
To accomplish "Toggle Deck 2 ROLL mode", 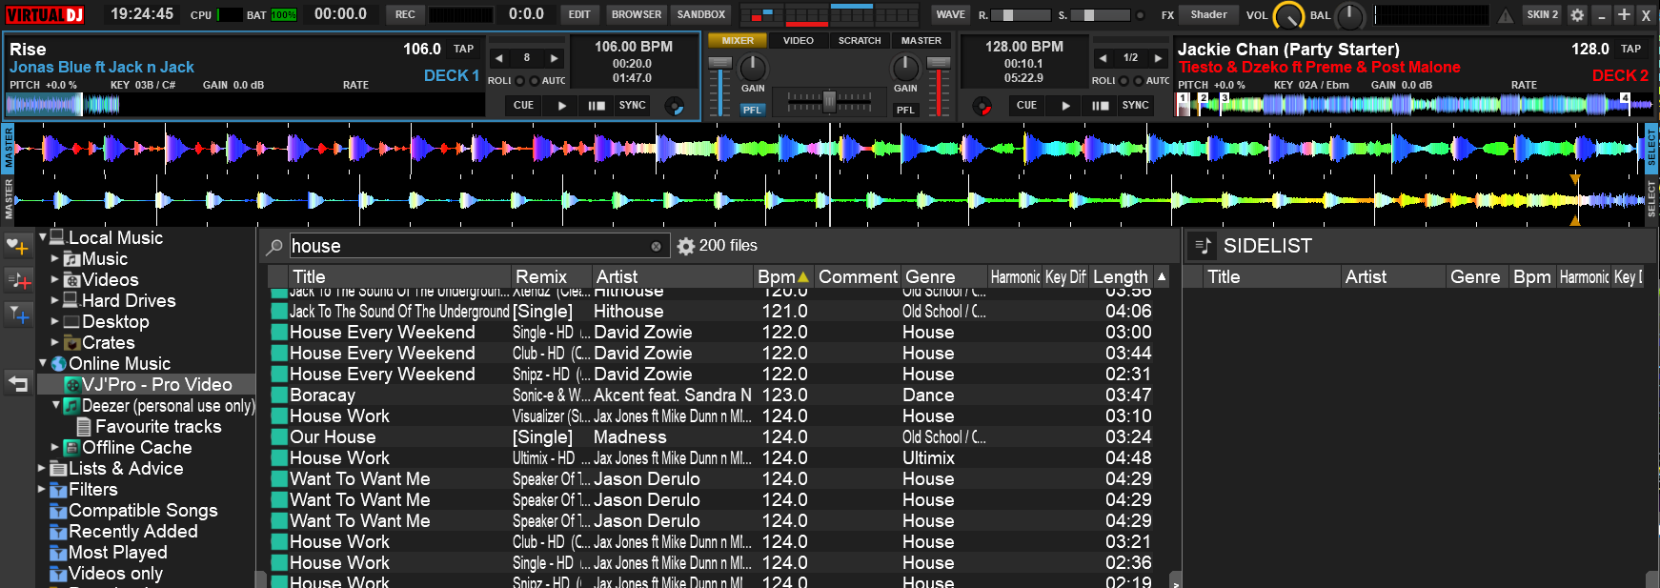I will pyautogui.click(x=1124, y=81).
